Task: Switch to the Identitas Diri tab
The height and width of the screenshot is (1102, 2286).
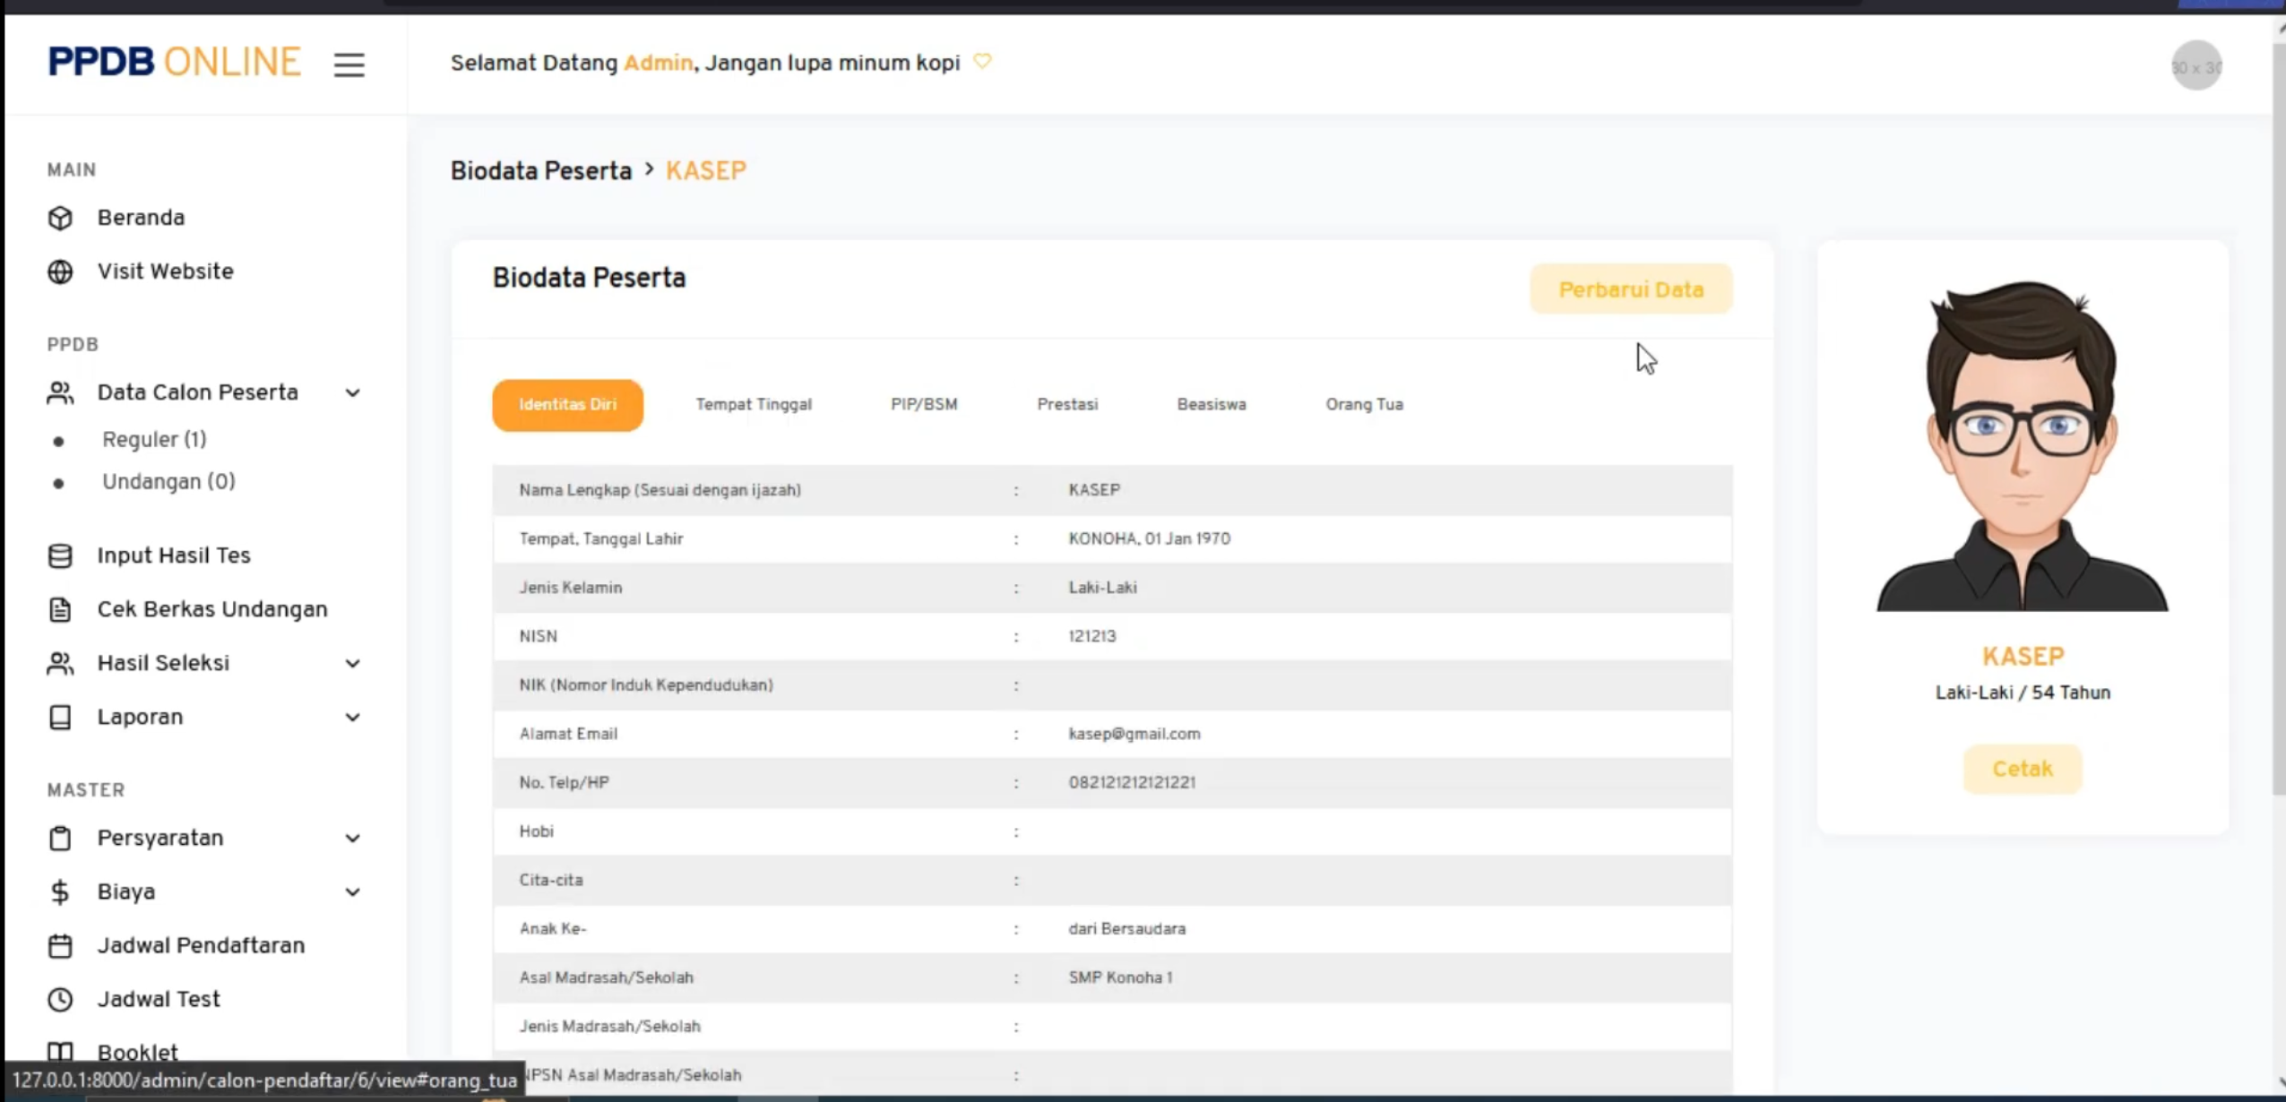Action: coord(567,405)
